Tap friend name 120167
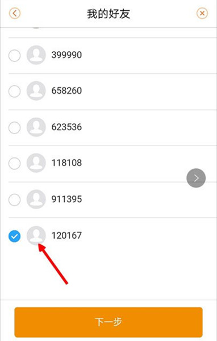The height and width of the screenshot is (341, 217). pos(66,235)
